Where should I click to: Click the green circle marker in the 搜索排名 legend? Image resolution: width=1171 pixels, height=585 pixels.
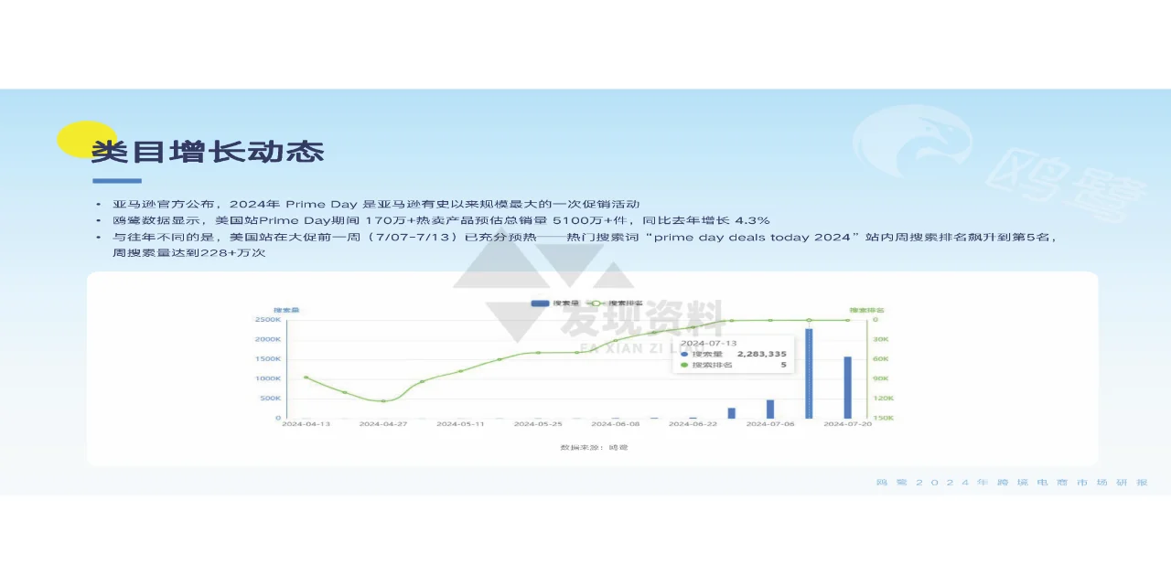tap(596, 303)
